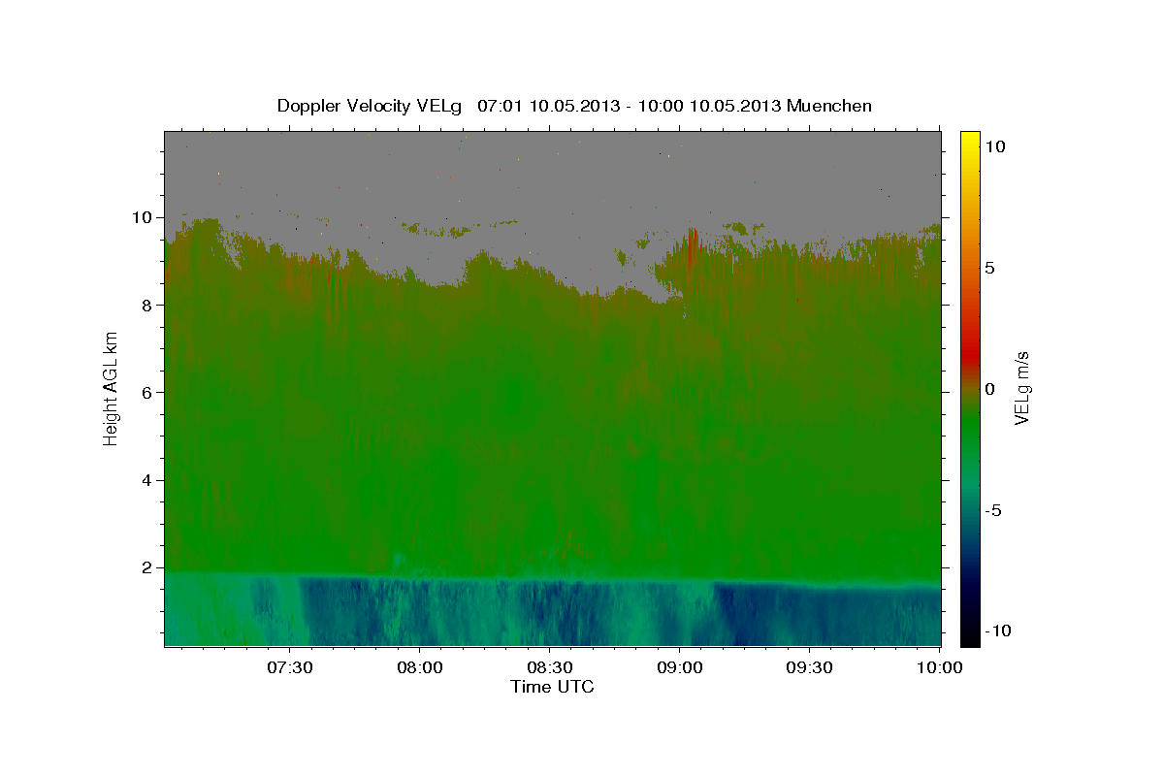Pick the yellow top of the colorbar
The image size is (1164, 776).
pyautogui.click(x=970, y=138)
